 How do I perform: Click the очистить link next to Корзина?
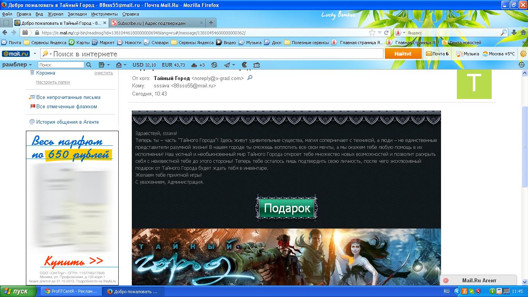coord(104,73)
